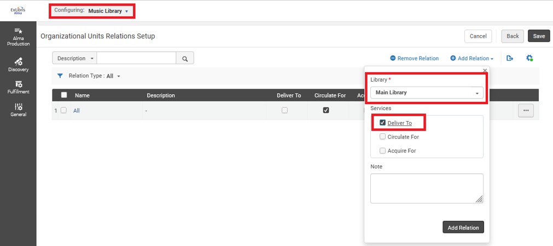
Task: Click the Circulate For column header
Action: tap(330, 95)
